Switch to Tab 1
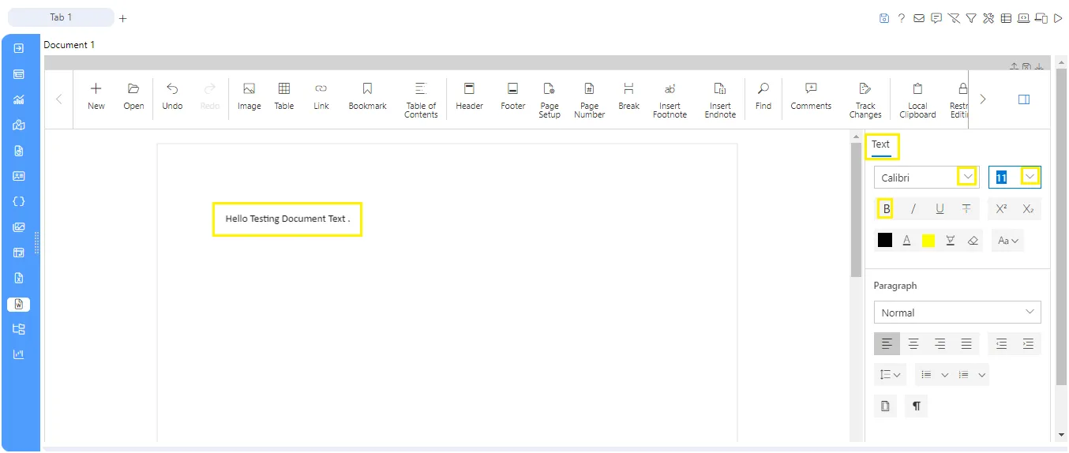 61,17
